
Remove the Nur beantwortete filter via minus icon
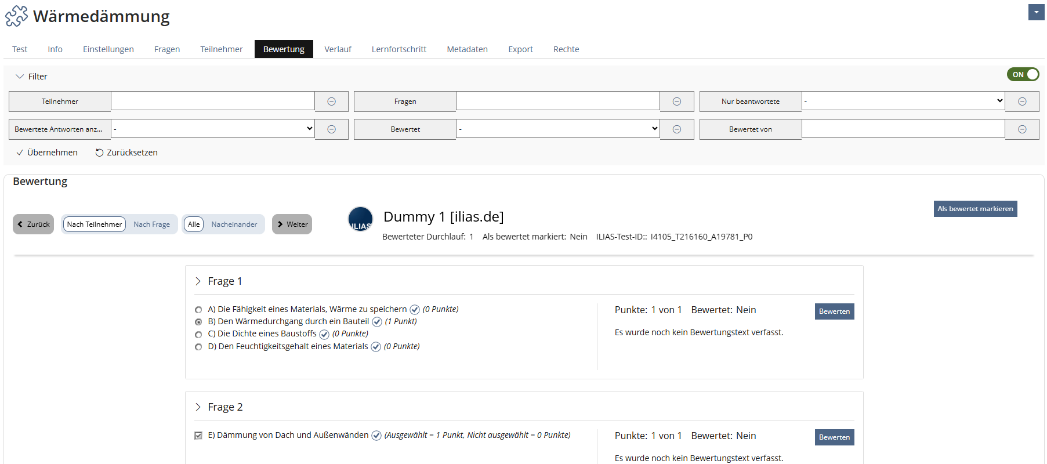(1022, 101)
